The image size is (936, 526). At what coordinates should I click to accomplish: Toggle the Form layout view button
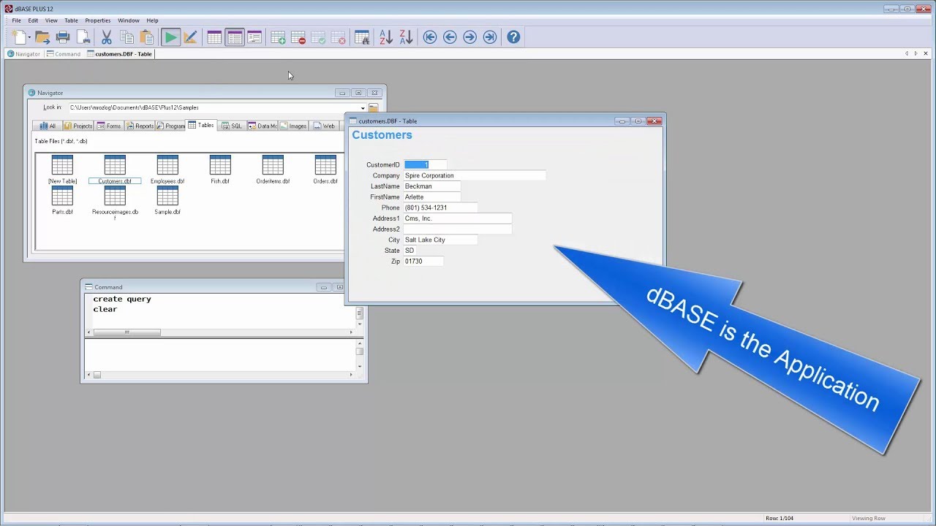234,37
